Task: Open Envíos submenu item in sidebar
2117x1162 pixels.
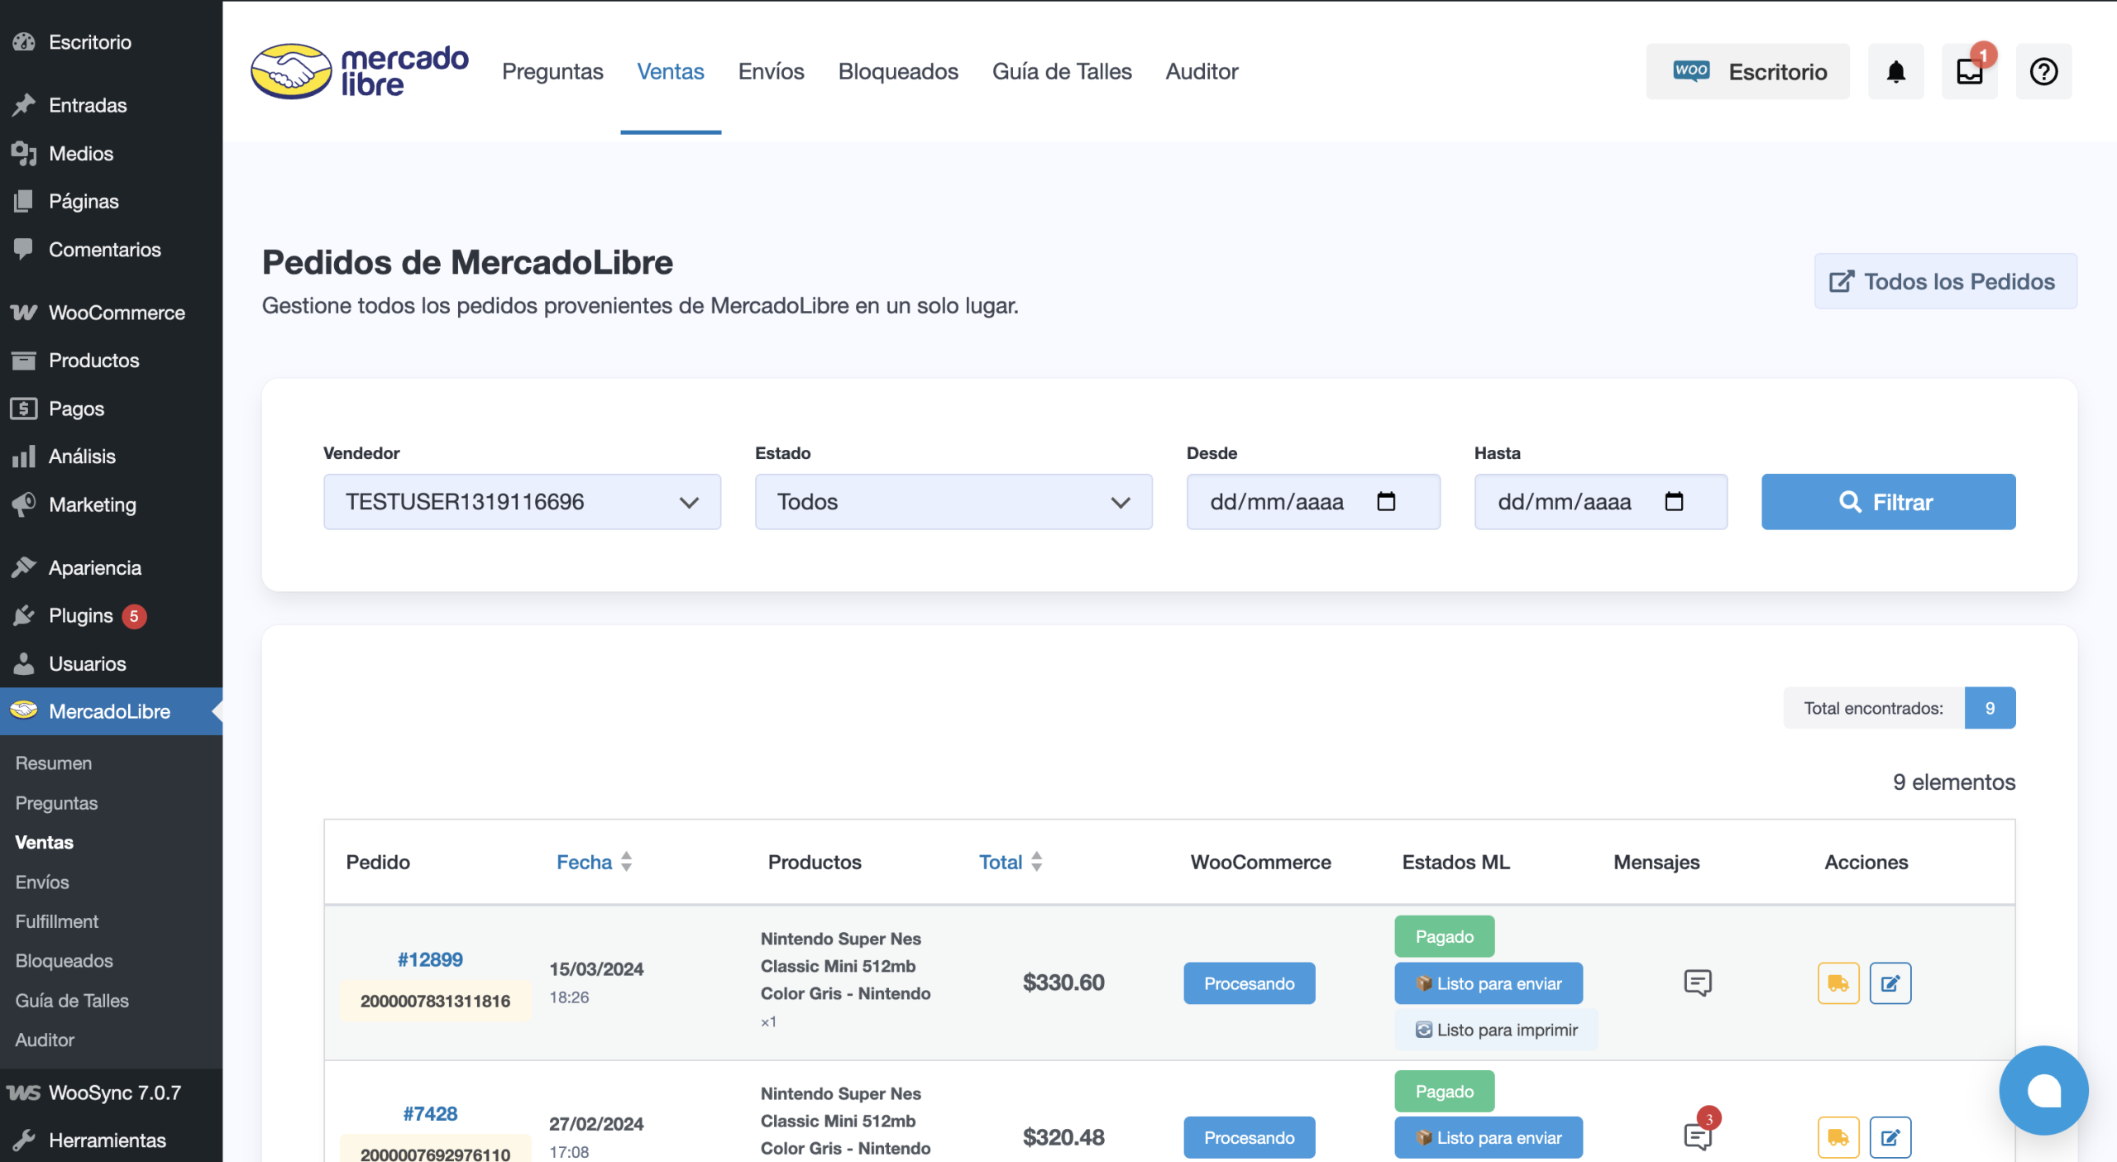Action: 42,882
